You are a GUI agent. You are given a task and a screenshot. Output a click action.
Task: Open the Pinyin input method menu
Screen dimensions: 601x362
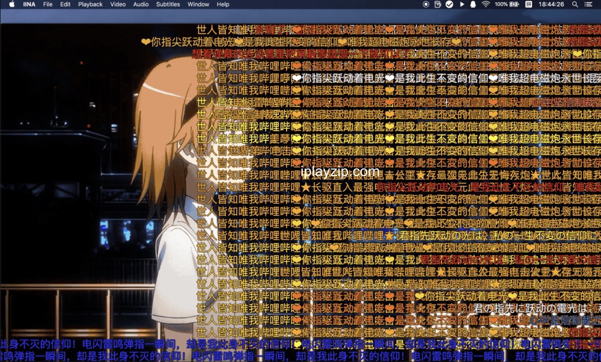pyautogui.click(x=528, y=4)
